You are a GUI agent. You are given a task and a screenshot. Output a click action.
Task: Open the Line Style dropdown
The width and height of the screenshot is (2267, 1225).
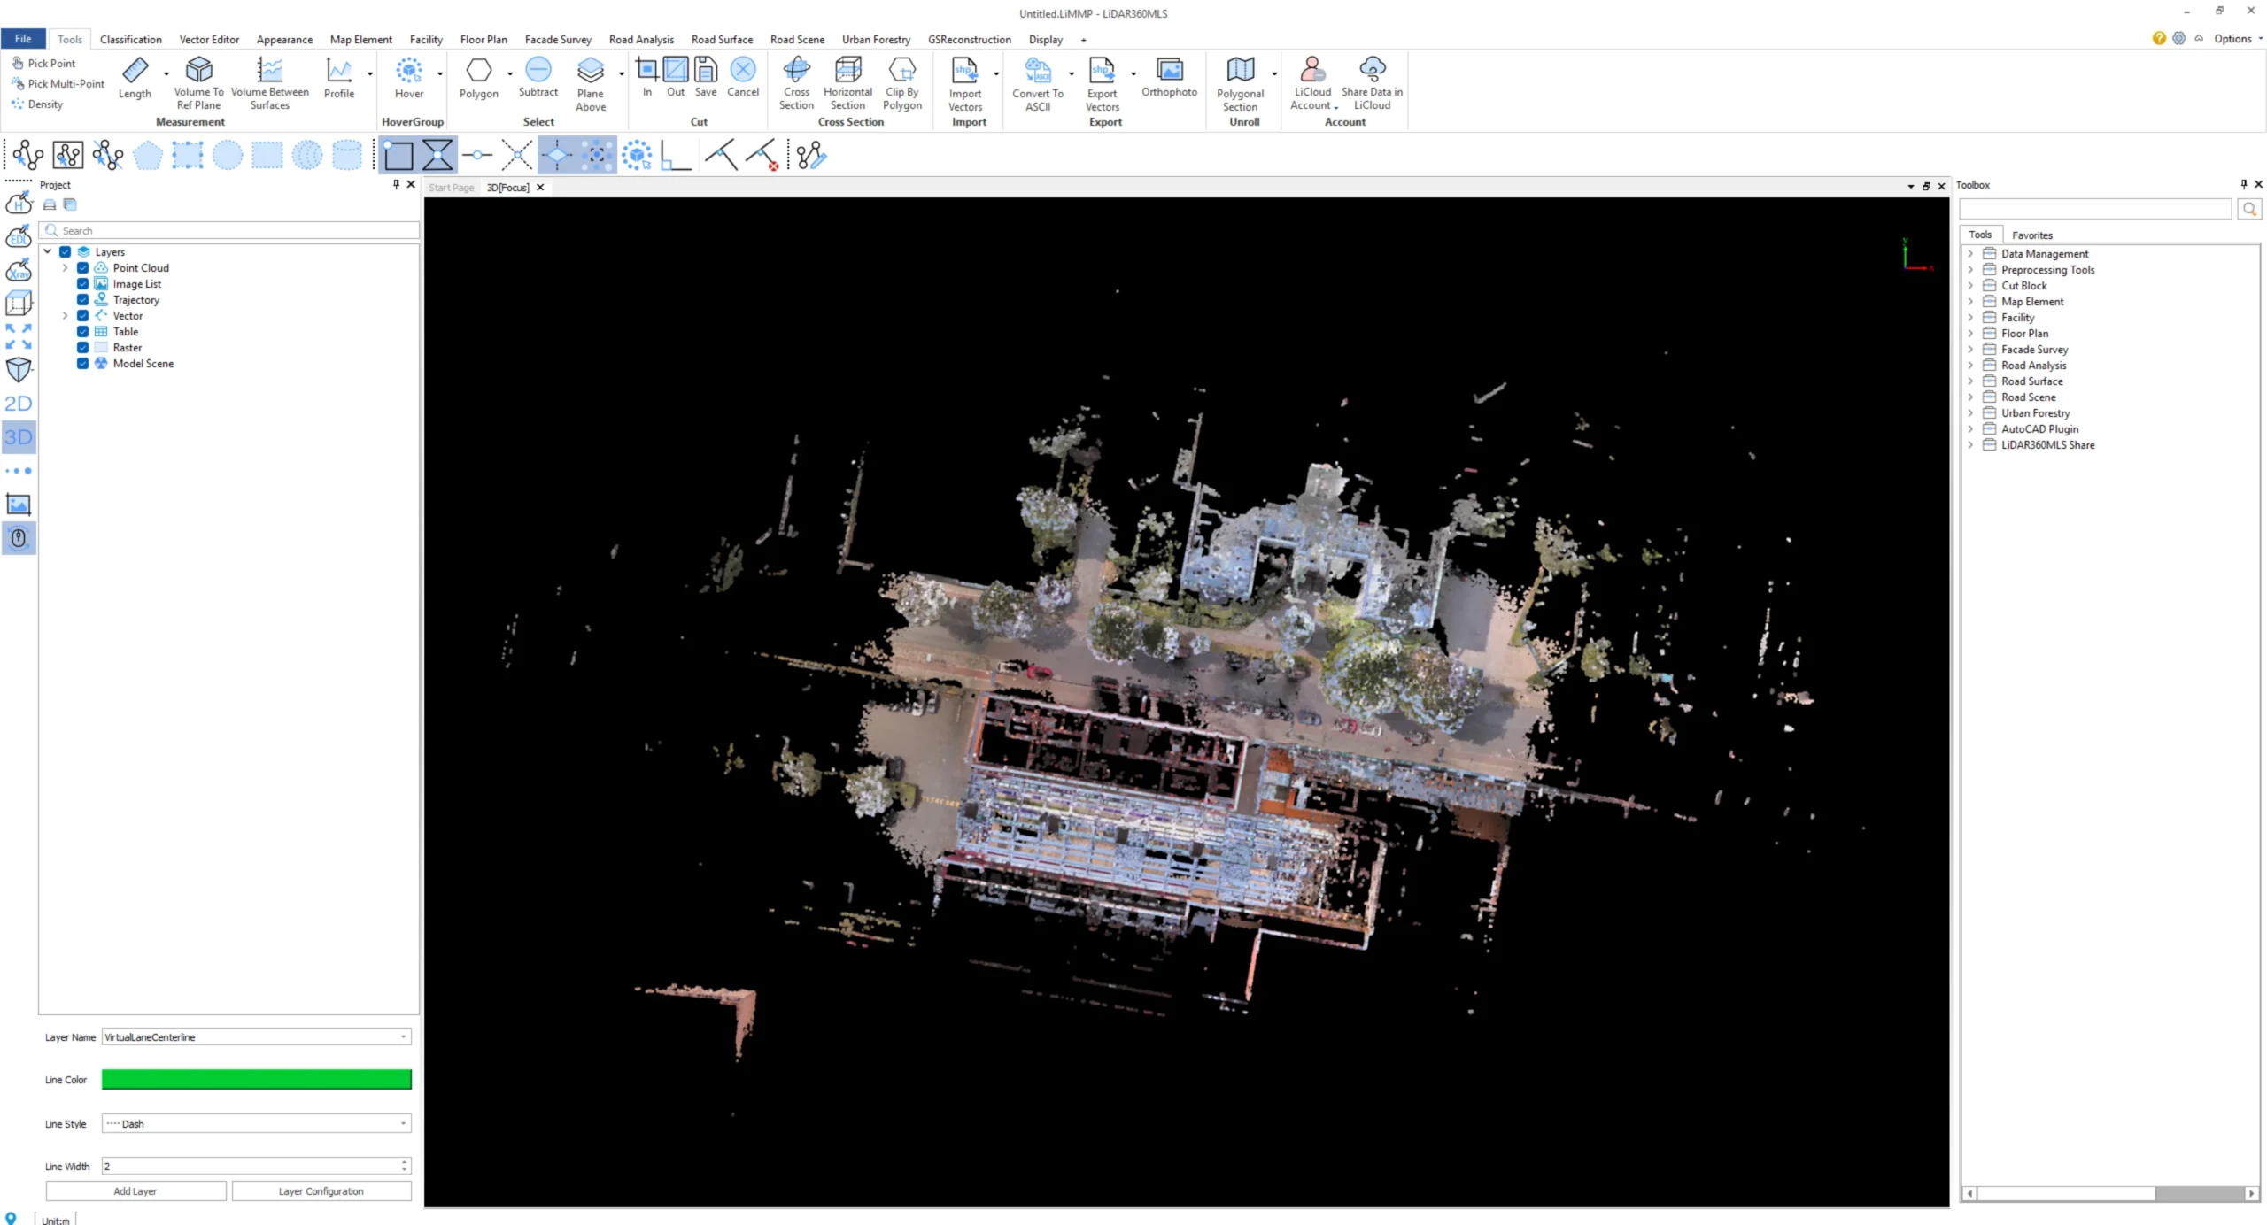256,1124
